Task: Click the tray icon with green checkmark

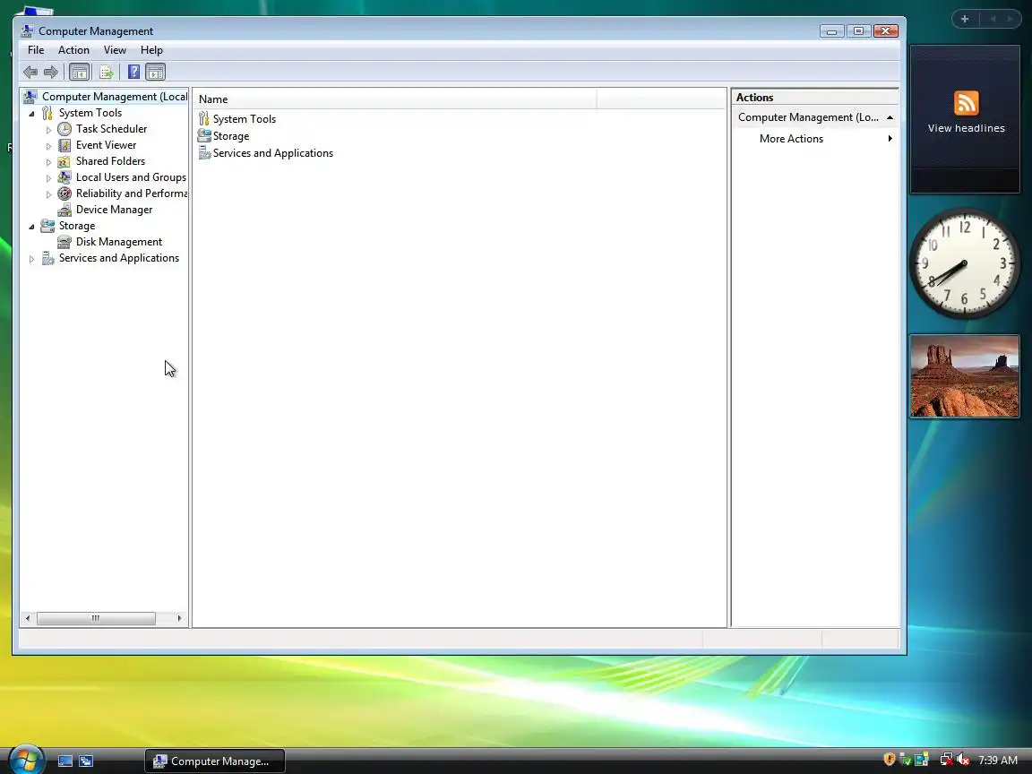Action: pos(905,760)
